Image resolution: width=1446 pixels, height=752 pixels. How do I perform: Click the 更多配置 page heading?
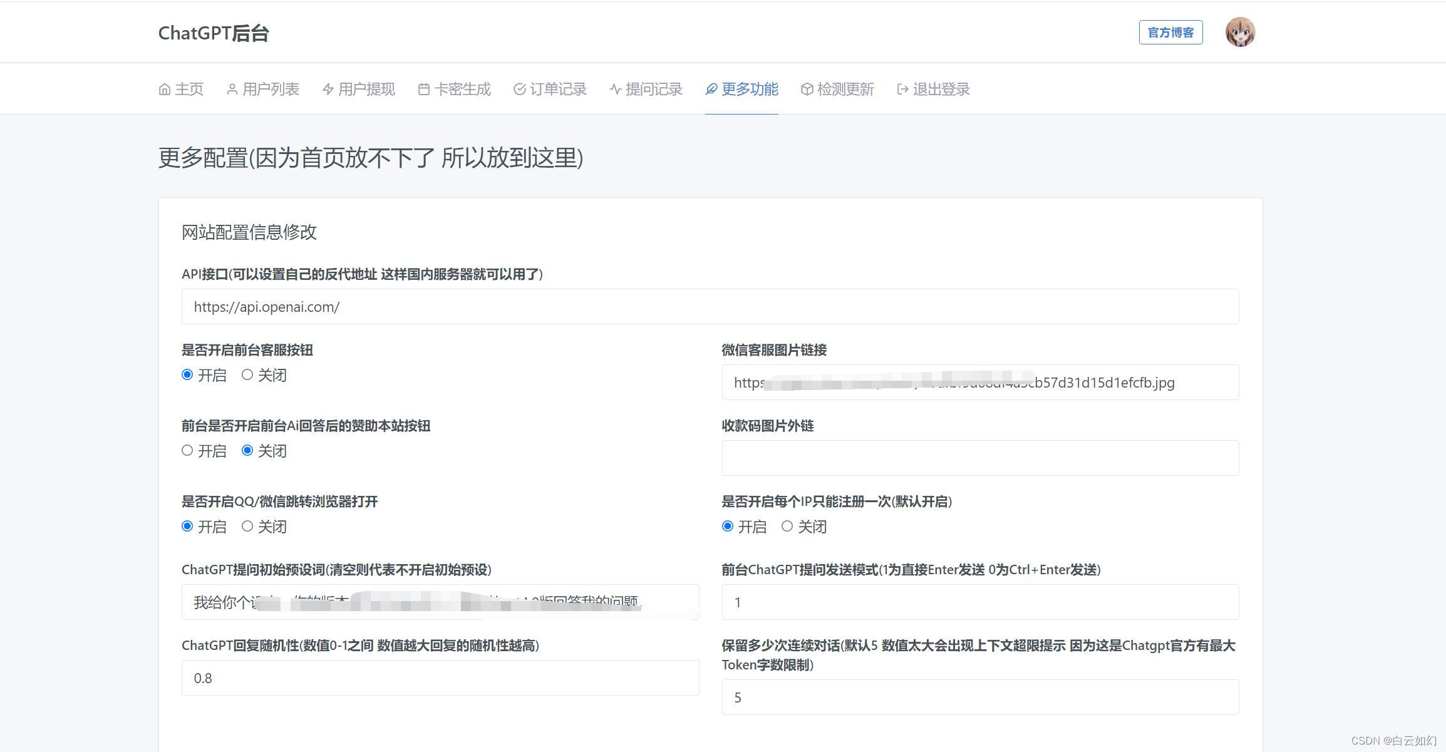371,158
